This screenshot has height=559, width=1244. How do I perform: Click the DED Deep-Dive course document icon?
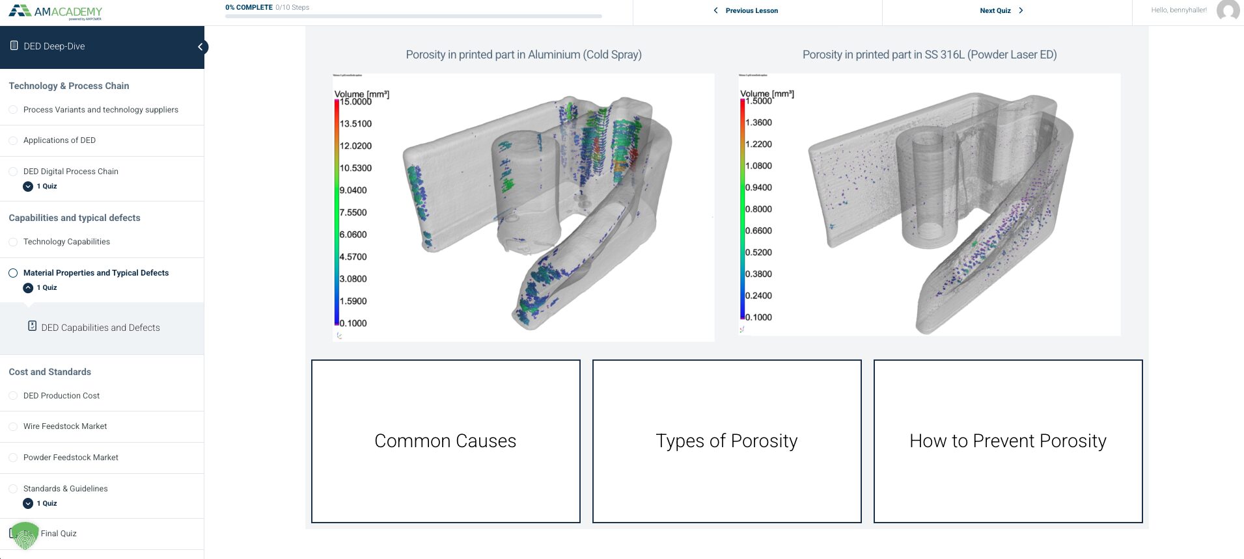14,45
